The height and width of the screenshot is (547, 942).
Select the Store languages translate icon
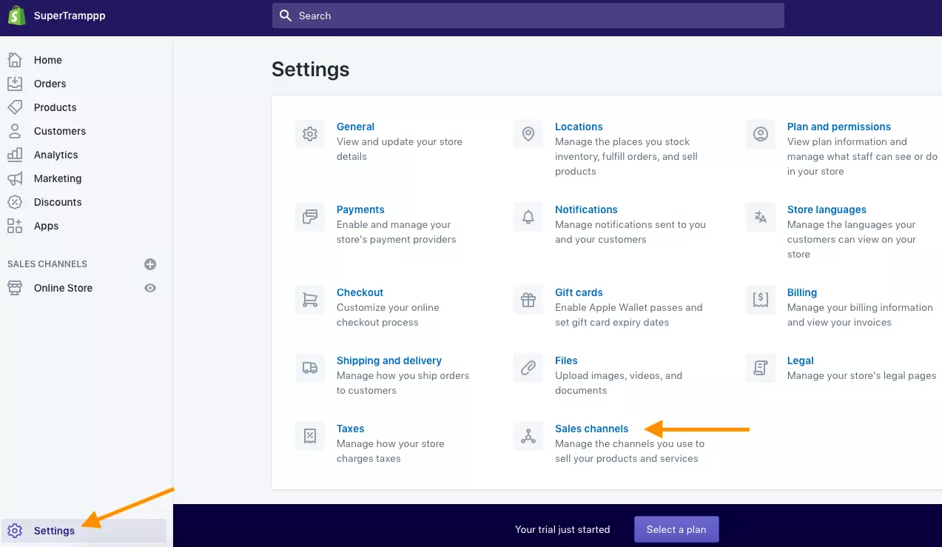(x=761, y=217)
